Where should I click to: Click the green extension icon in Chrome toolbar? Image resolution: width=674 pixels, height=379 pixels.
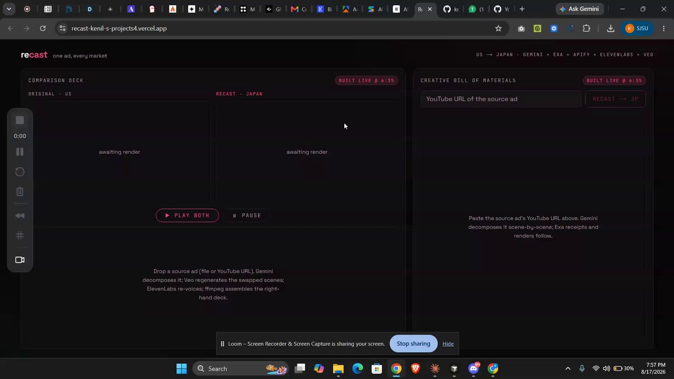(x=537, y=28)
